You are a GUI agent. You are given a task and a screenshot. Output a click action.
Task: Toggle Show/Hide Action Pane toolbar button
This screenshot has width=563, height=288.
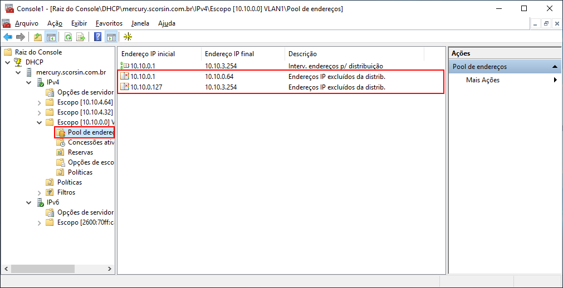(111, 37)
